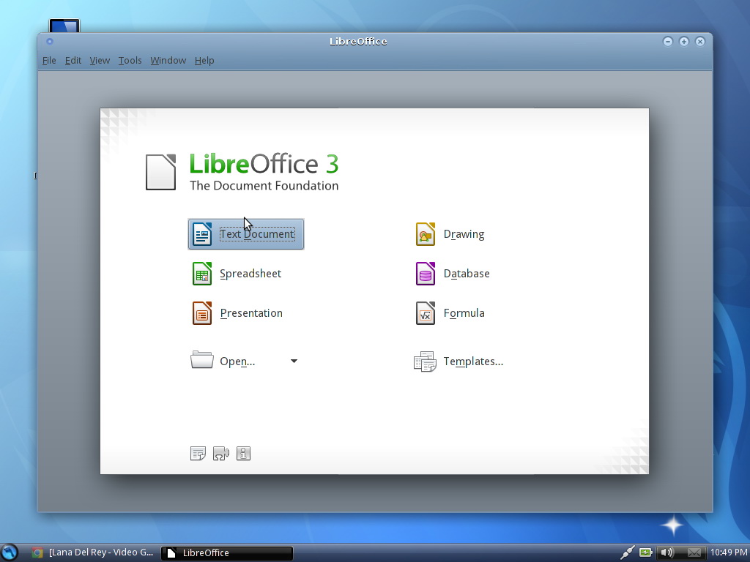The image size is (750, 562).
Task: Create a new Text Document
Action: point(246,234)
